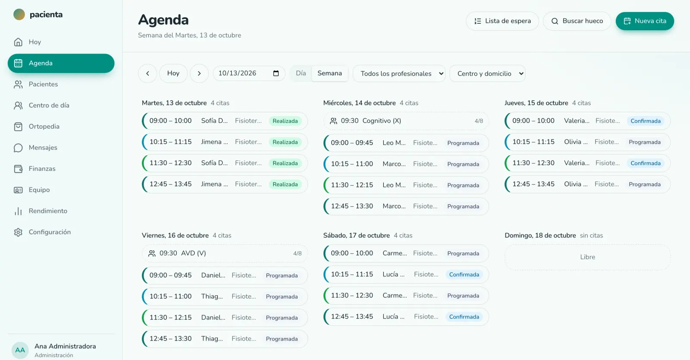Click the group icon on AVD (V) session
The image size is (690, 360).
(152, 253)
